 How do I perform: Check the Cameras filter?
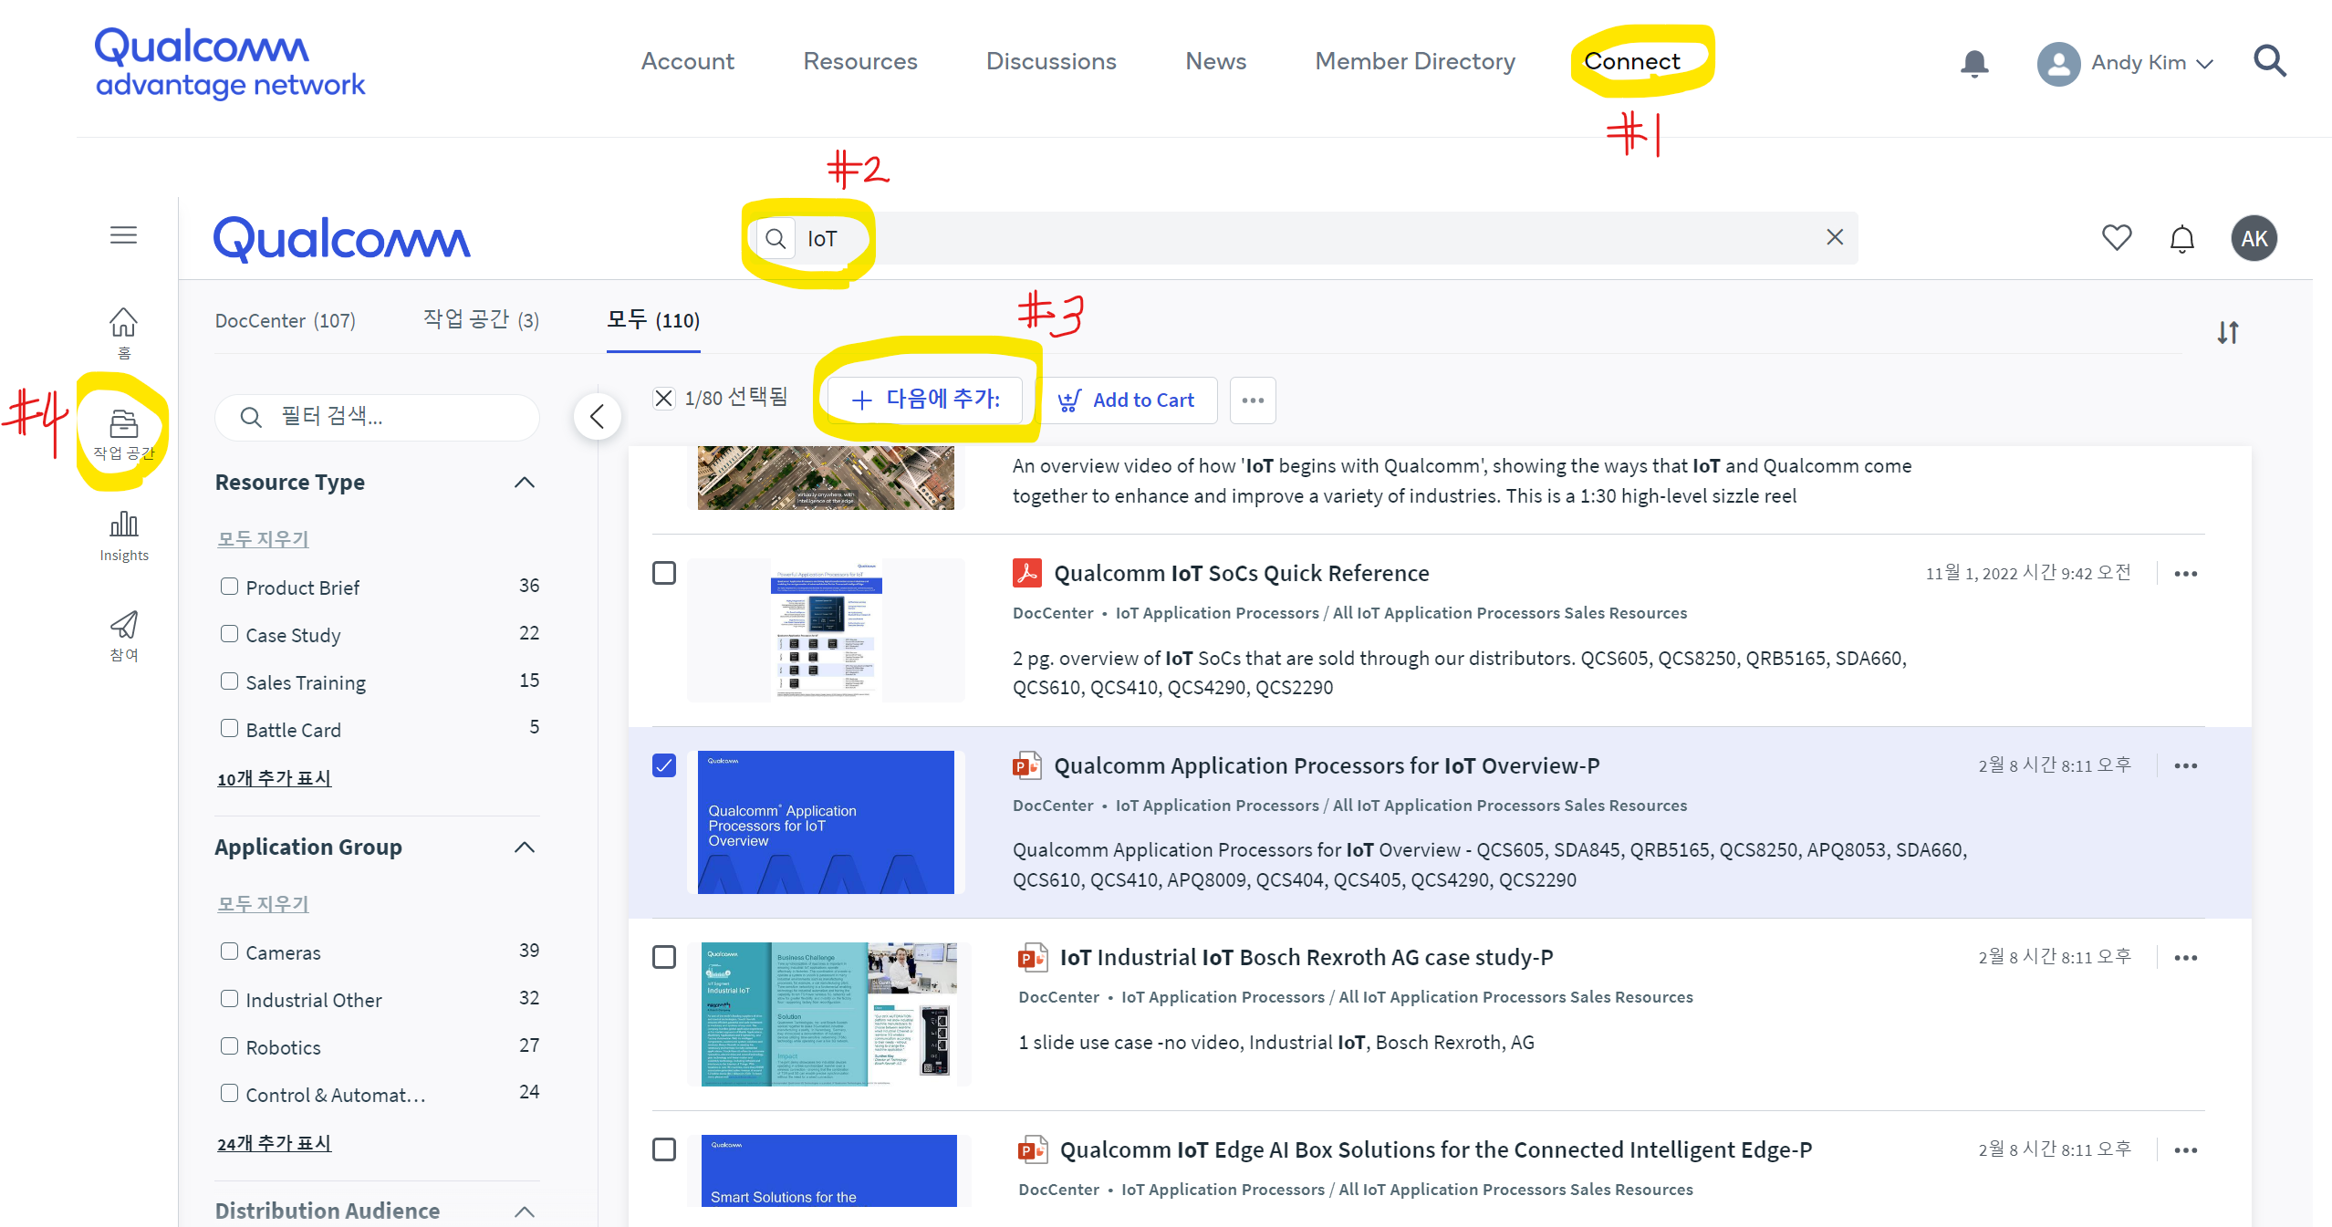coord(229,951)
